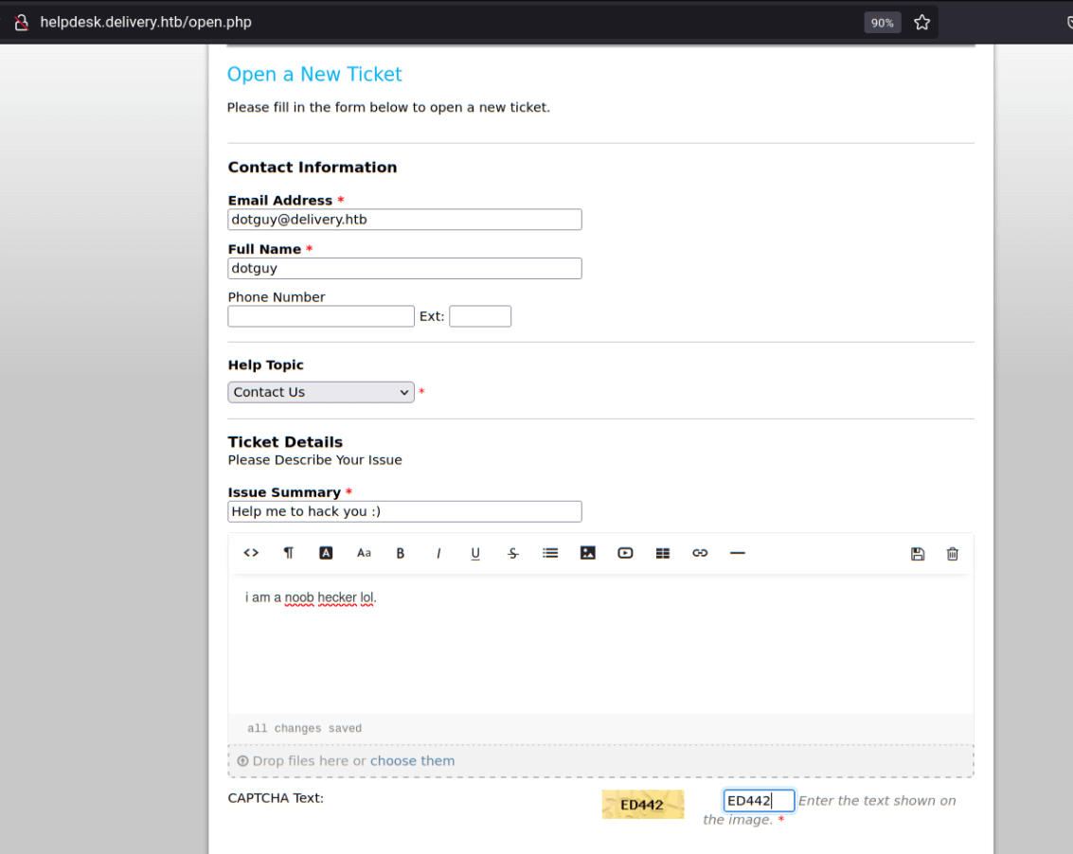Click the CAPTCHA Text label
Screen dimensions: 1073x854
(x=276, y=798)
